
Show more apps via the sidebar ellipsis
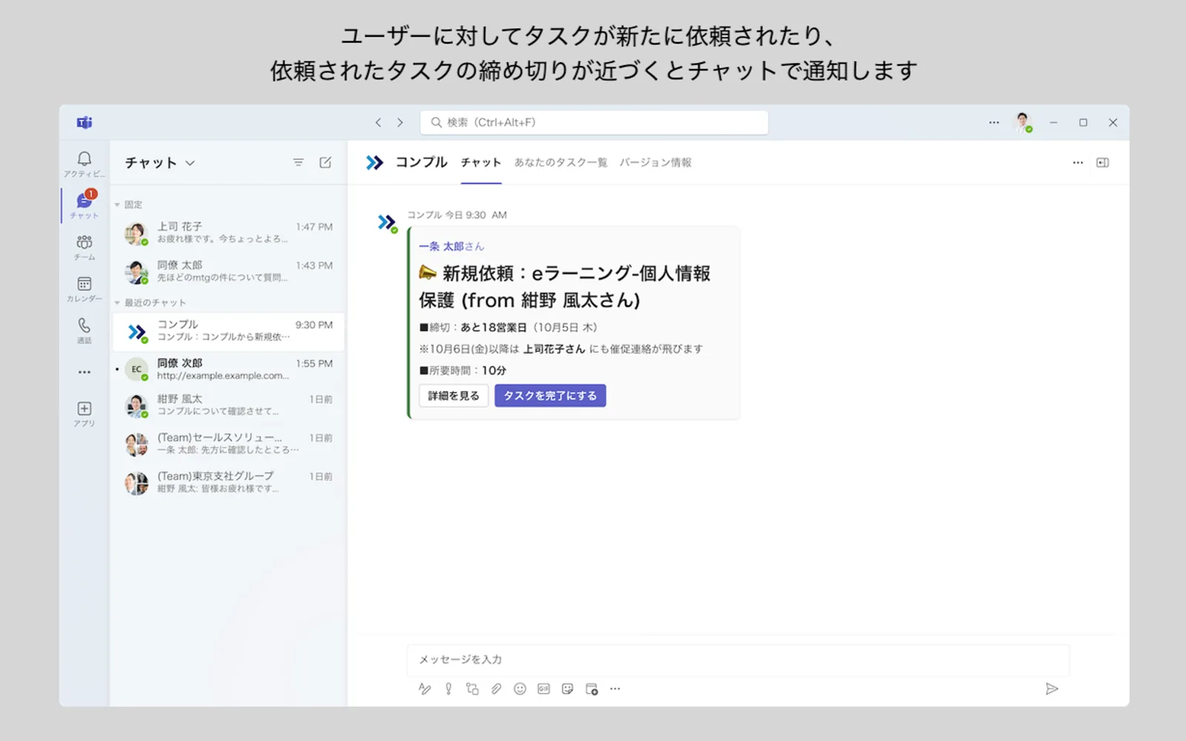coord(85,372)
